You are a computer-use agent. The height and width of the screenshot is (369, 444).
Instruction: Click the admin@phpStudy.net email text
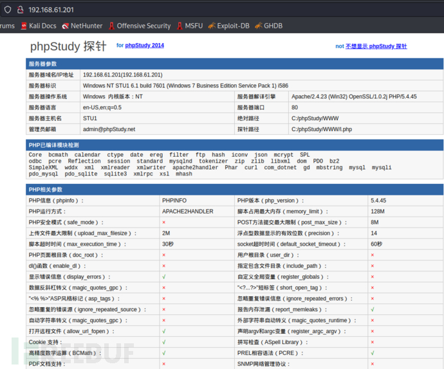(109, 129)
